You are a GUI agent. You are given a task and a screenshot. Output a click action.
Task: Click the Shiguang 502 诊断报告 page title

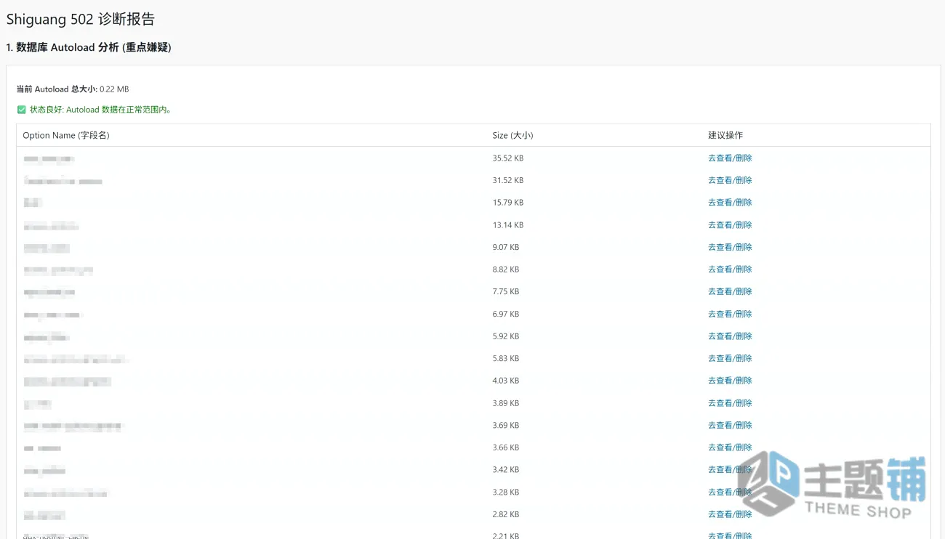tap(80, 20)
